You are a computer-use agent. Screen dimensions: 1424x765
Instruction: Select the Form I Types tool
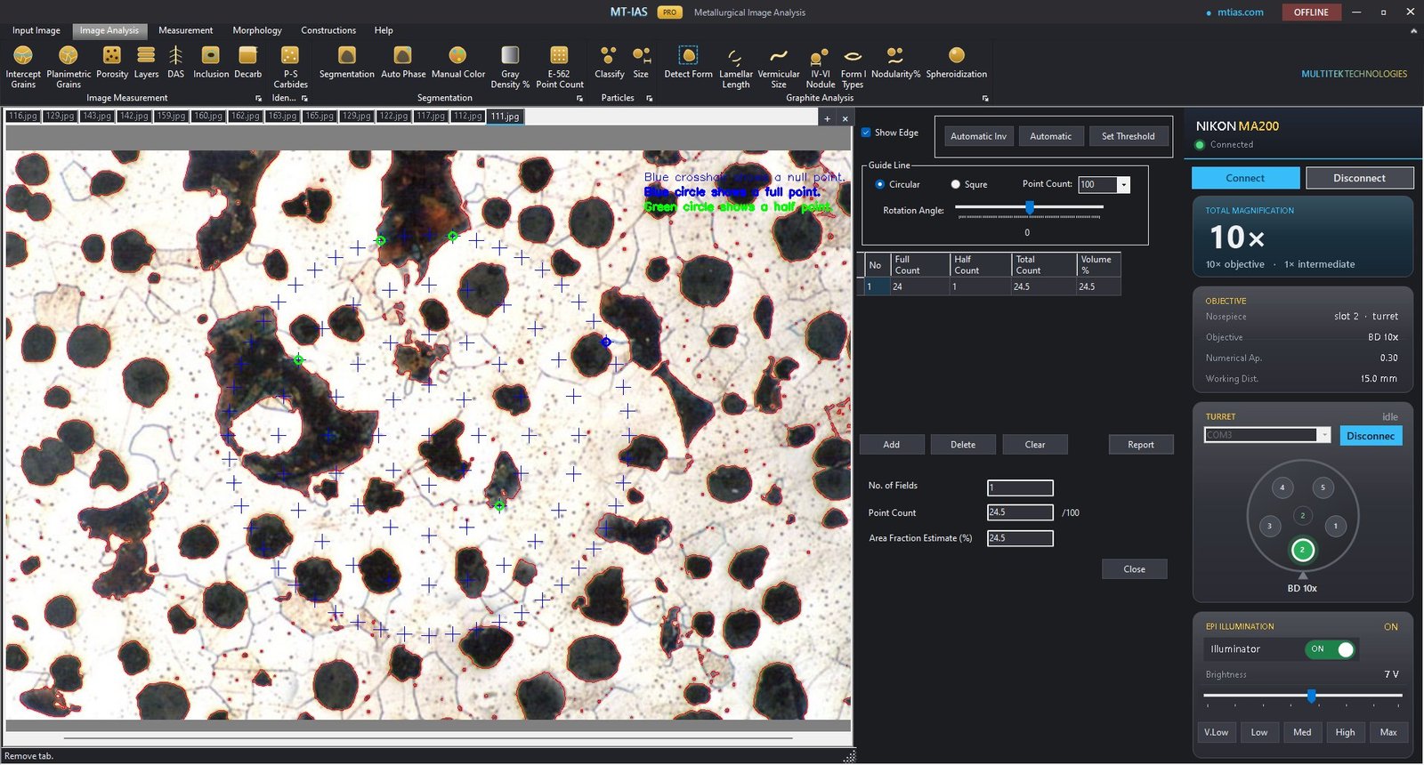tap(853, 68)
